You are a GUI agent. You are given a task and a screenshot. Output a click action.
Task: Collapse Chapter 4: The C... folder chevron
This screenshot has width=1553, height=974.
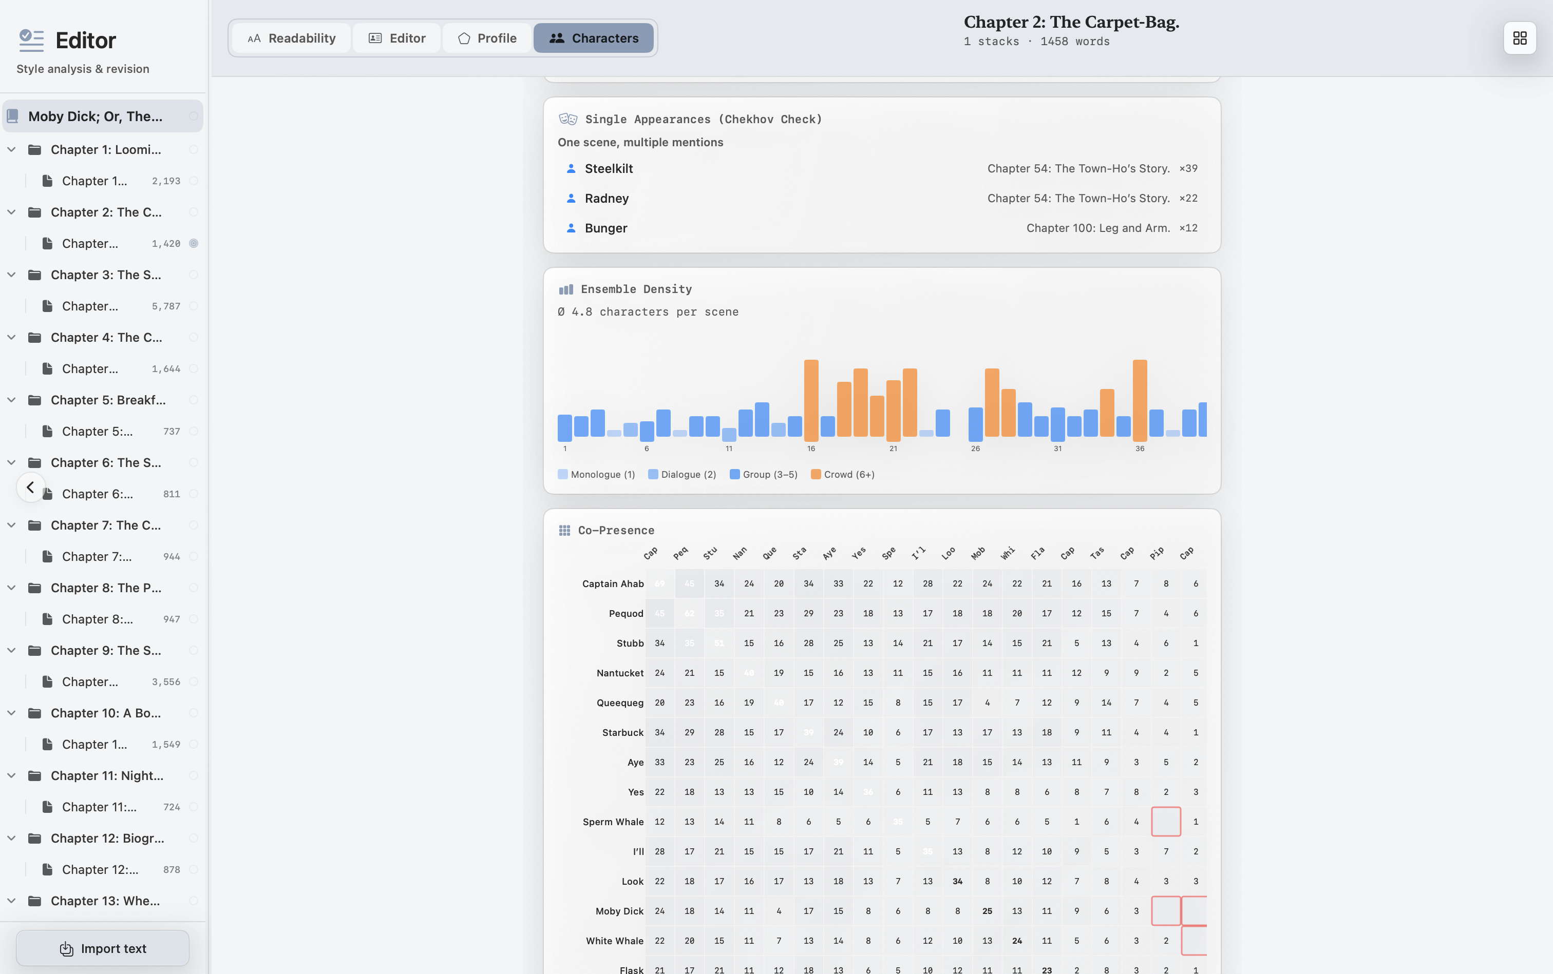pos(11,338)
